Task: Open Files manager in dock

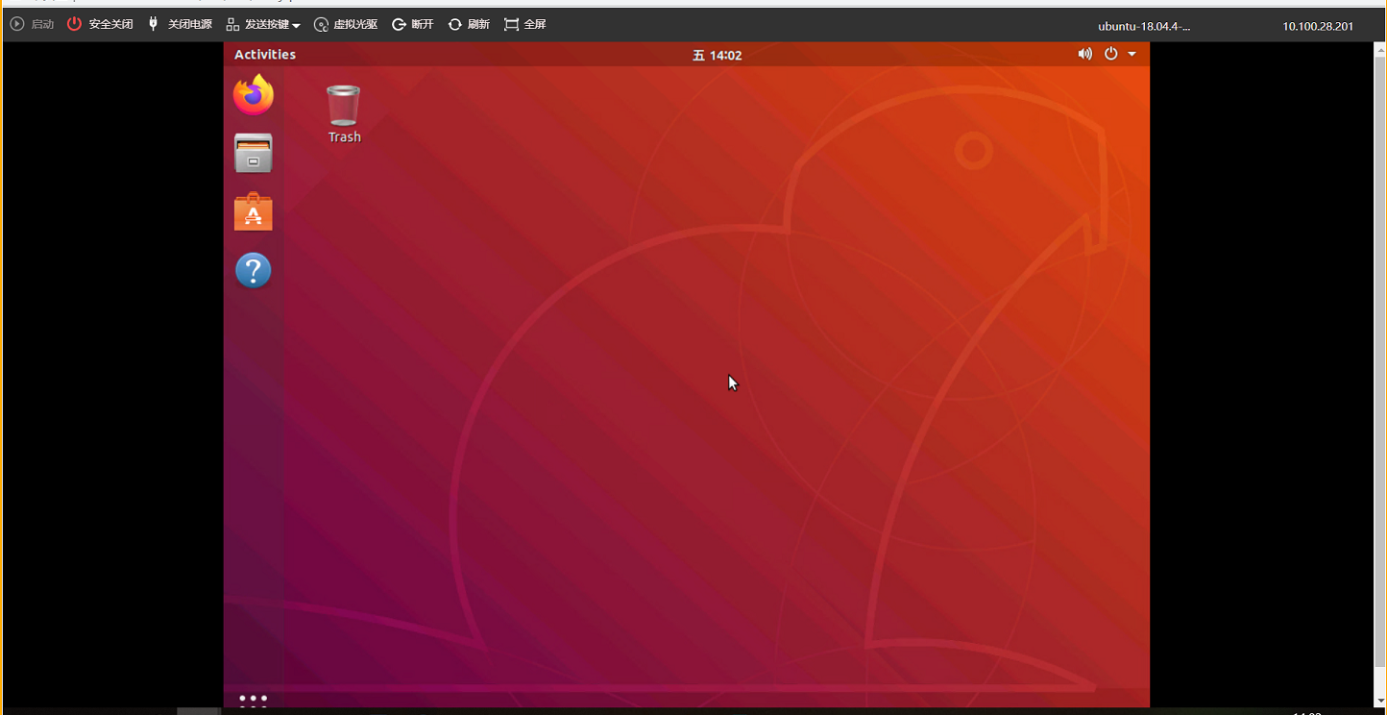Action: tap(254, 154)
